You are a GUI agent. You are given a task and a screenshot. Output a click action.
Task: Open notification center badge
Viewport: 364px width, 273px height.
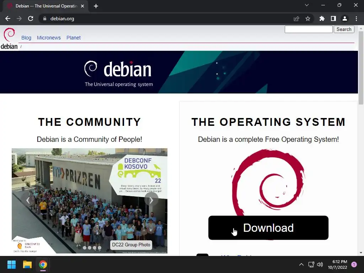tap(354, 264)
